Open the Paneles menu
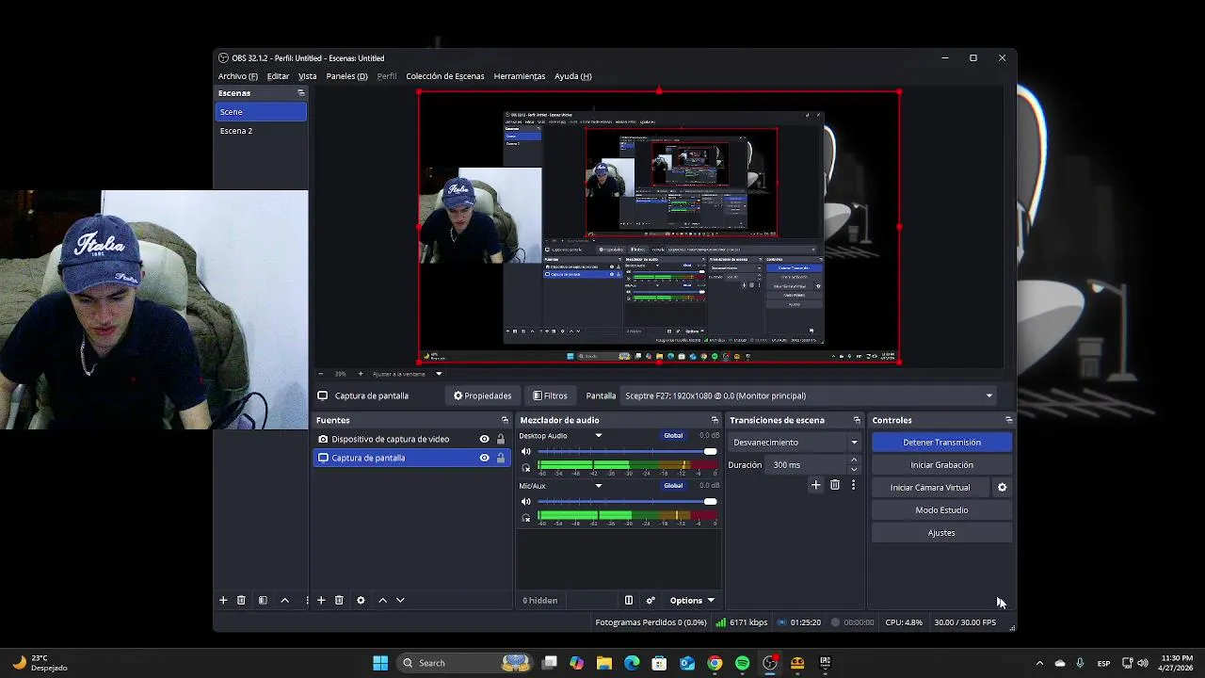This screenshot has height=678, width=1205. [x=346, y=76]
